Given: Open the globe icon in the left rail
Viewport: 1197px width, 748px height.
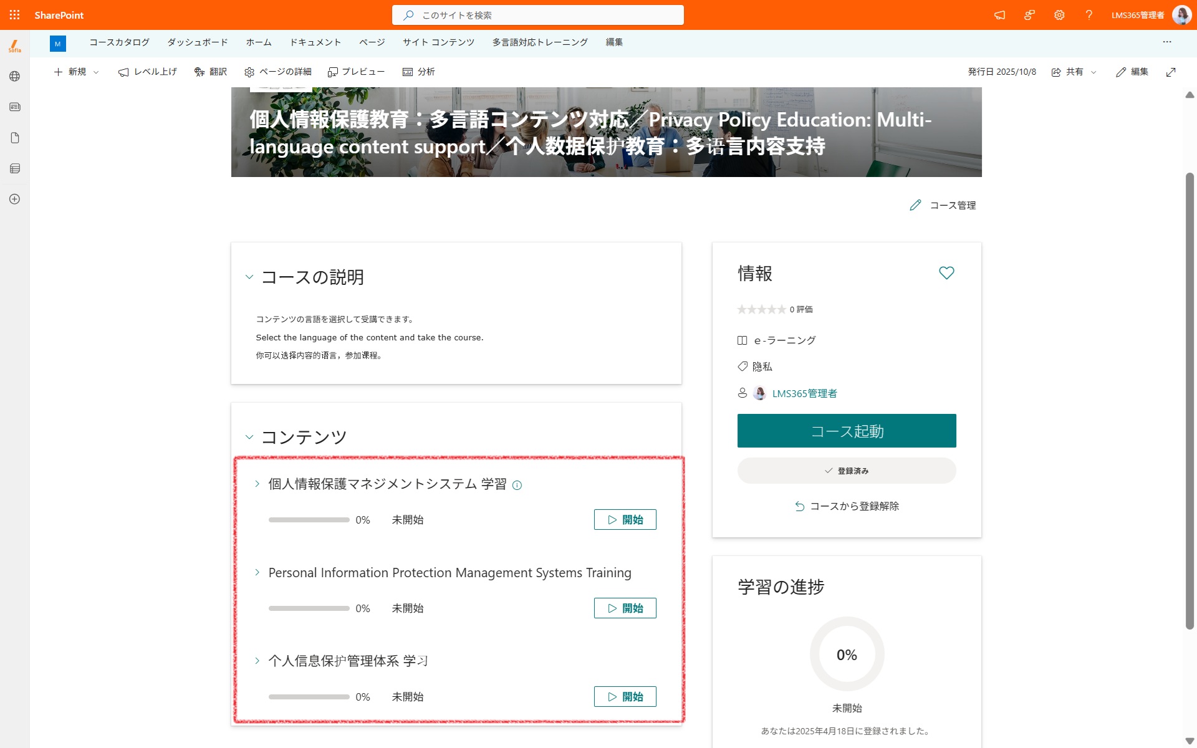Looking at the screenshot, I should point(14,76).
